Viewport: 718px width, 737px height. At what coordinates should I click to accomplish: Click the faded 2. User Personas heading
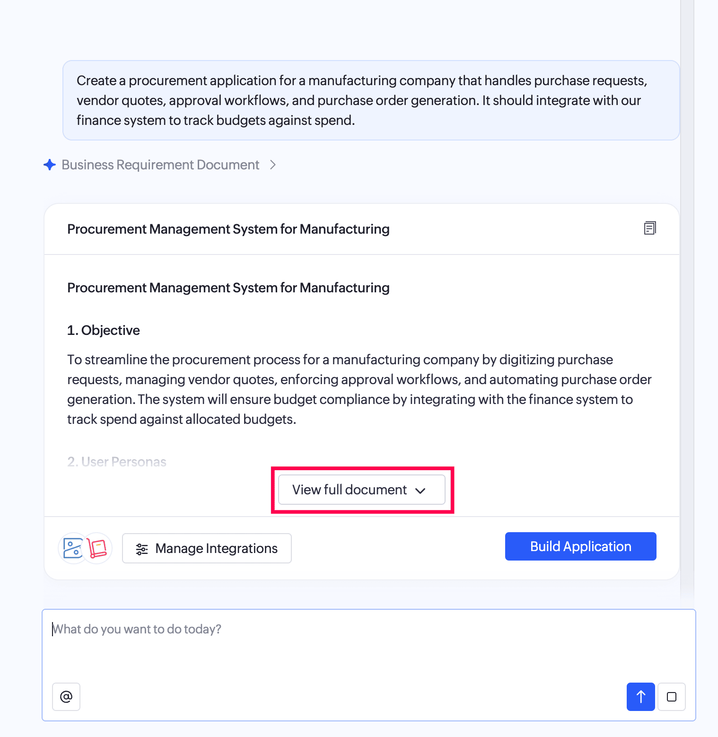[117, 462]
